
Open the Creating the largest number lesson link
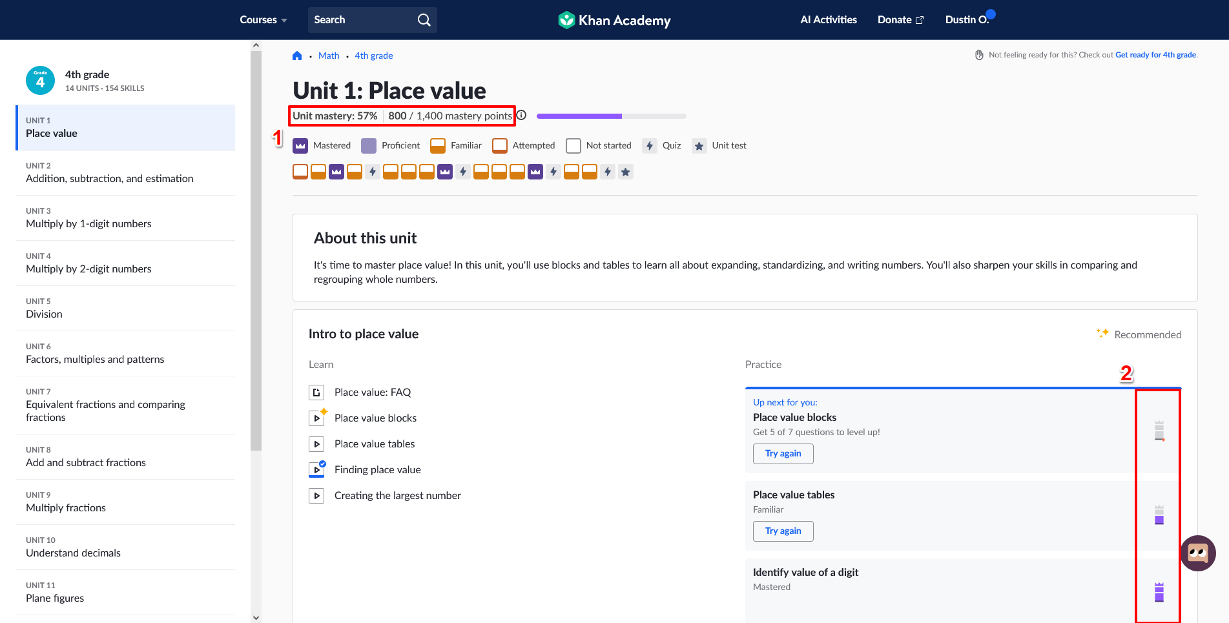(398, 496)
